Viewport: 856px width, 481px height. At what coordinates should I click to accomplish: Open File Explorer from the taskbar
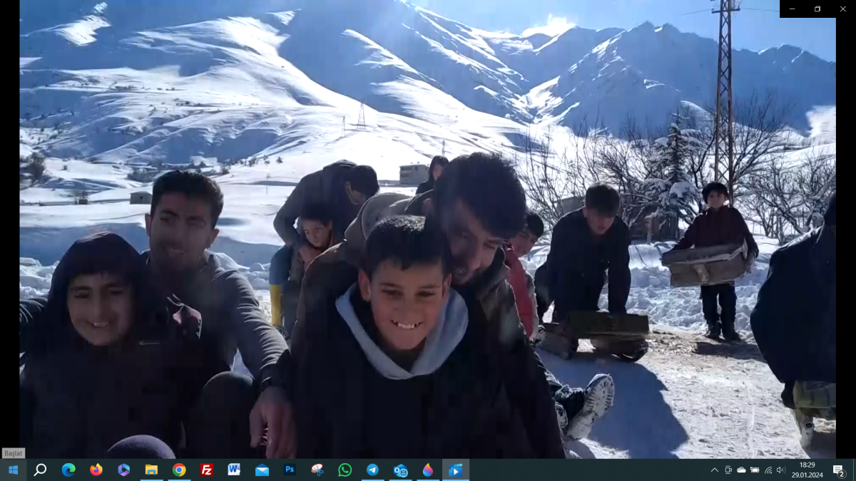(151, 470)
